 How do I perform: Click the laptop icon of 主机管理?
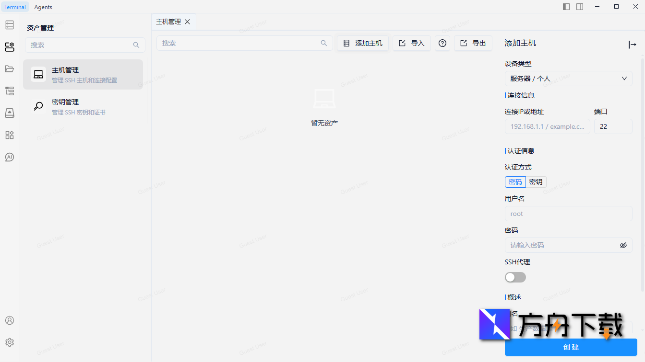tap(38, 74)
